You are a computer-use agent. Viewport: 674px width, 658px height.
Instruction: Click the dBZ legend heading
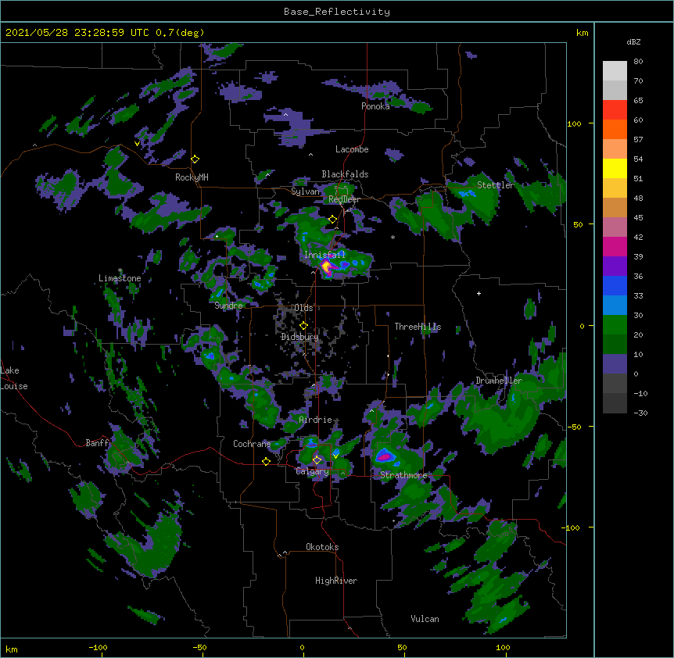(633, 41)
